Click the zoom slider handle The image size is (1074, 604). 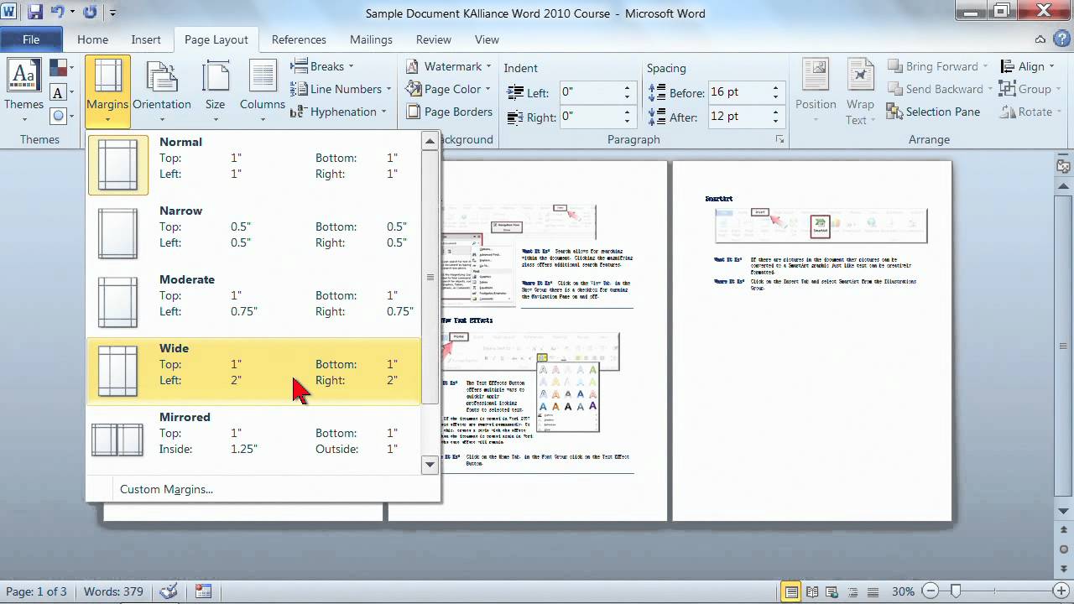pyautogui.click(x=955, y=591)
